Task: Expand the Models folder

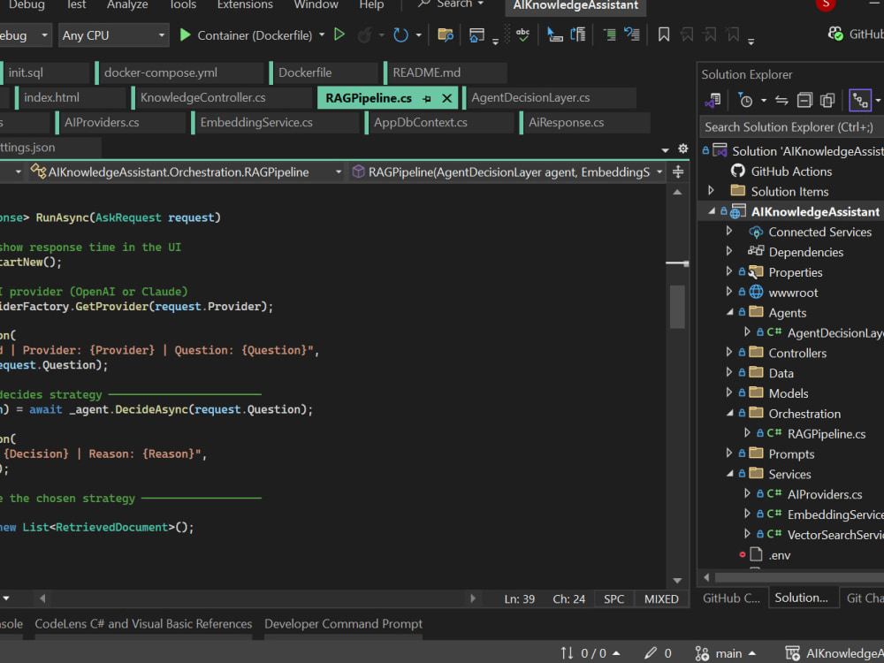Action: (x=729, y=392)
